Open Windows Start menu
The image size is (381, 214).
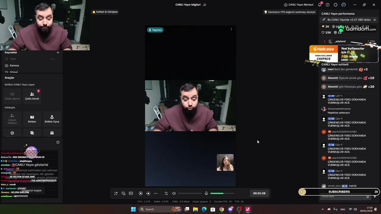[x=133, y=209]
